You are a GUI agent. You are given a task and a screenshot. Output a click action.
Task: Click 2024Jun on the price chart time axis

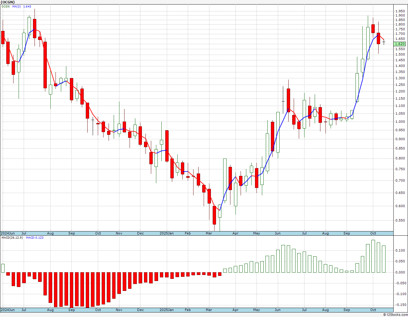point(7,233)
